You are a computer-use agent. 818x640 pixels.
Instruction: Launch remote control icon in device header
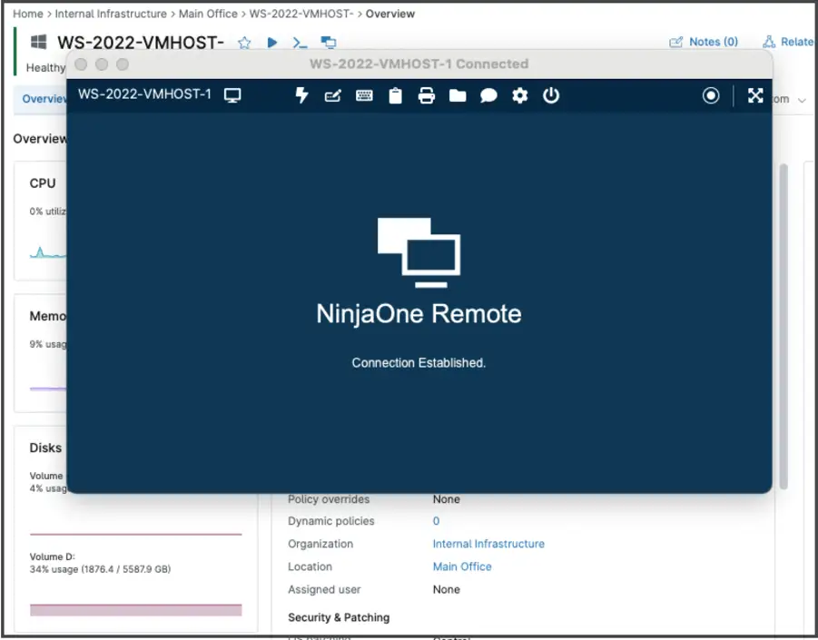(x=328, y=43)
